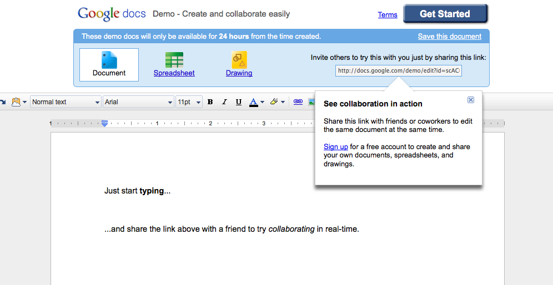Open the text color picker
The height and width of the screenshot is (285, 553).
point(256,102)
